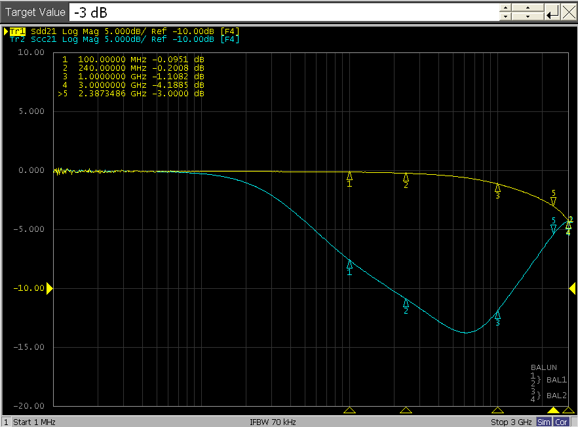Viewport: 578px width, 427px height.
Task: Click the IFBW 70 kHz status label
Action: [x=273, y=422]
